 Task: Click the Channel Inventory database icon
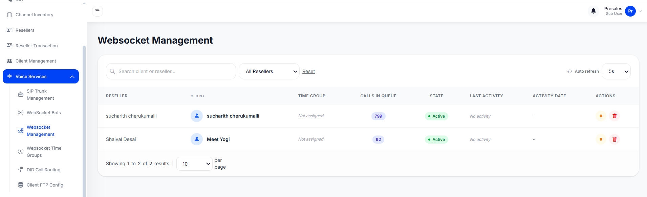click(x=9, y=15)
